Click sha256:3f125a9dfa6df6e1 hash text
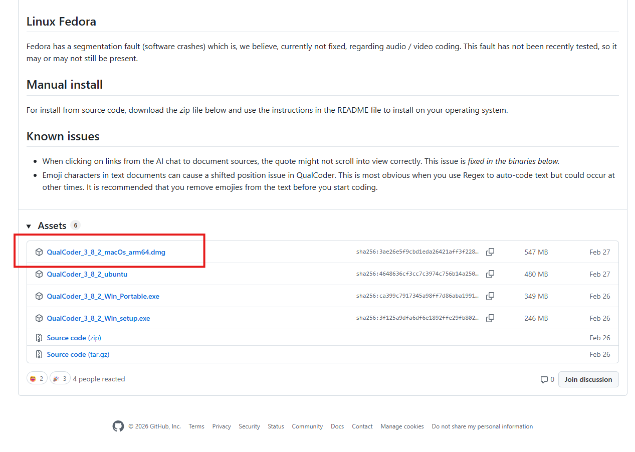Image resolution: width=635 pixels, height=452 pixels. tap(417, 318)
